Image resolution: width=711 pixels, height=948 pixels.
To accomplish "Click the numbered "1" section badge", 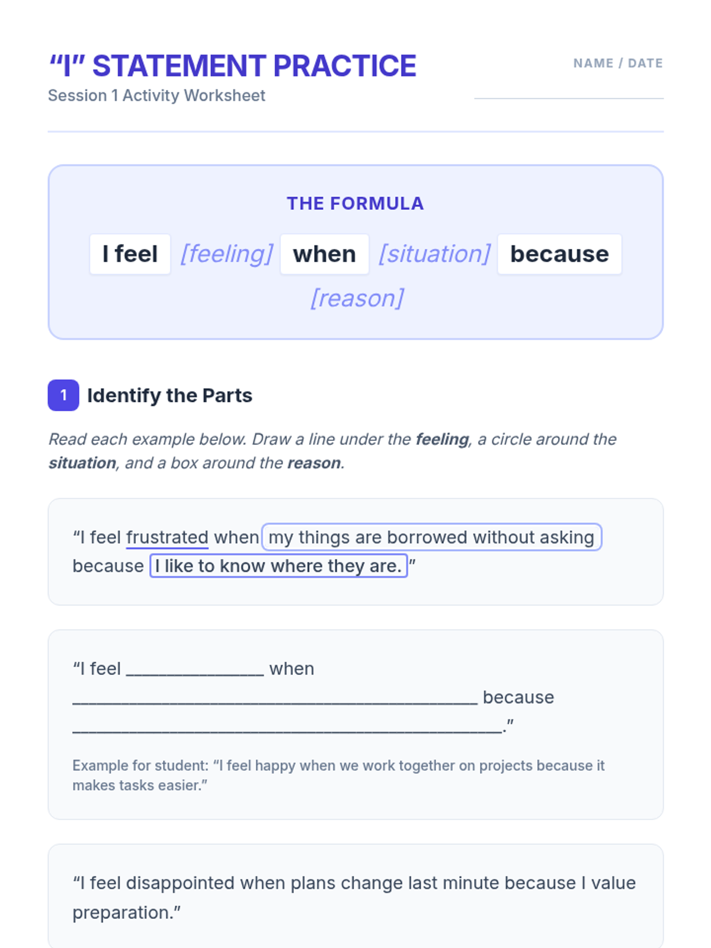I will click(63, 395).
